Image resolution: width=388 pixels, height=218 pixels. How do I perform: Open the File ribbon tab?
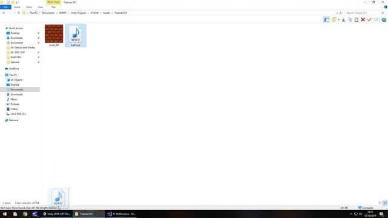tap(5, 7)
